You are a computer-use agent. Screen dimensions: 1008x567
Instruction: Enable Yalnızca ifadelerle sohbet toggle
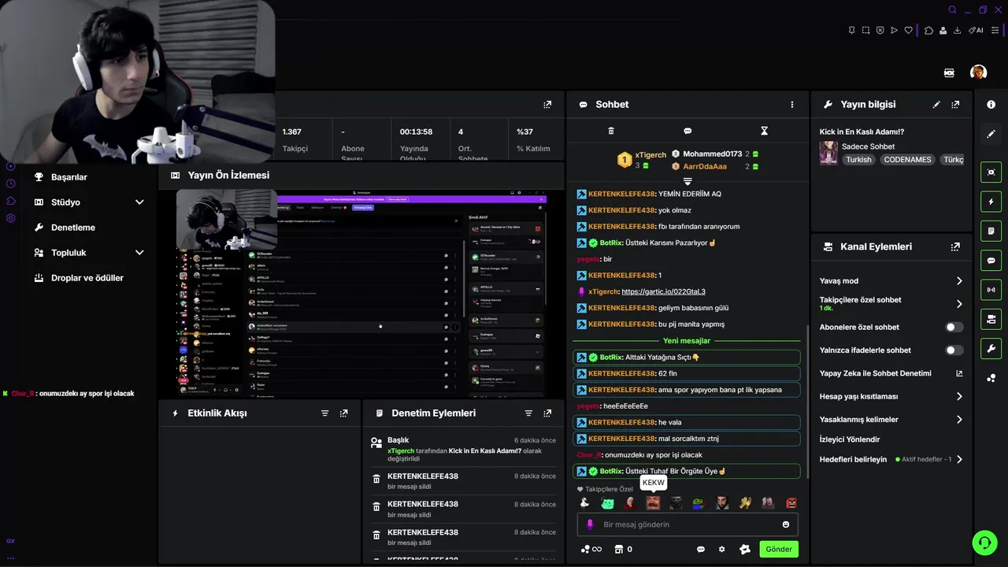pos(954,350)
